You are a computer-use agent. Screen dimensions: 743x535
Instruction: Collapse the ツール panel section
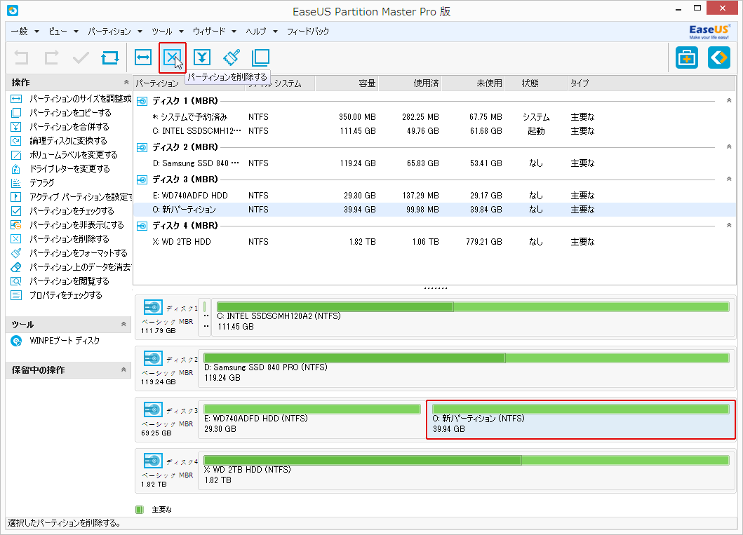click(x=123, y=325)
